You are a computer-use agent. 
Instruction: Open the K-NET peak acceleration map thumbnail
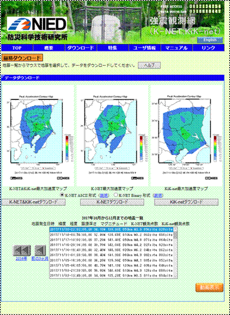[x=112, y=135]
